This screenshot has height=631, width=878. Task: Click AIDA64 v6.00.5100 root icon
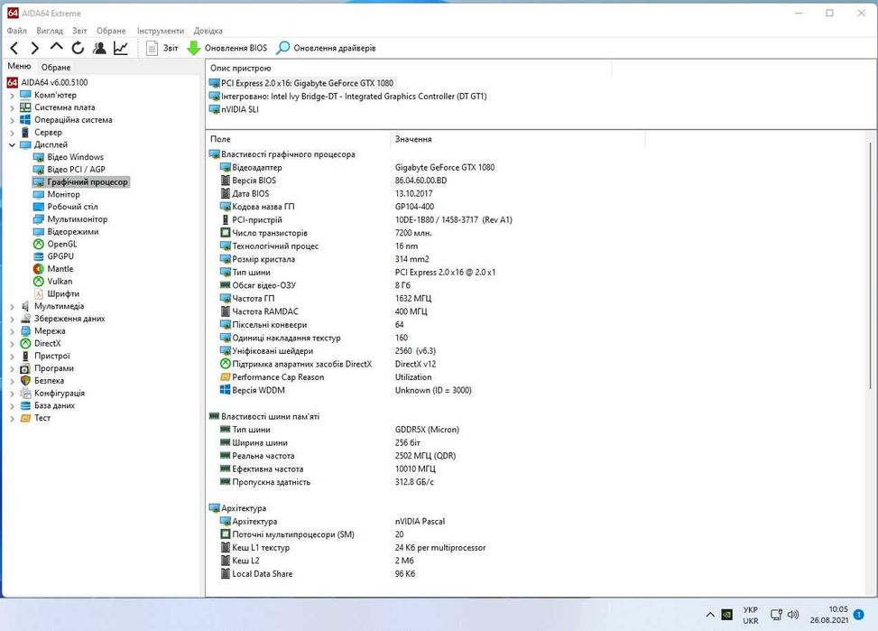[13, 82]
